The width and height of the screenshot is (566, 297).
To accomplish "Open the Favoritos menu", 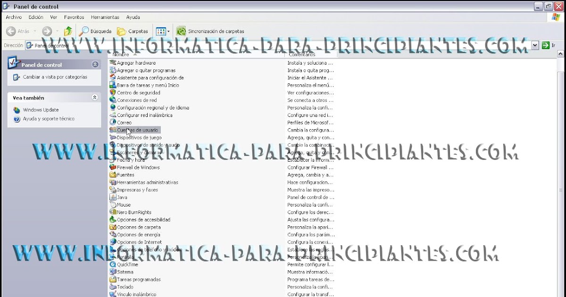I will pos(74,17).
